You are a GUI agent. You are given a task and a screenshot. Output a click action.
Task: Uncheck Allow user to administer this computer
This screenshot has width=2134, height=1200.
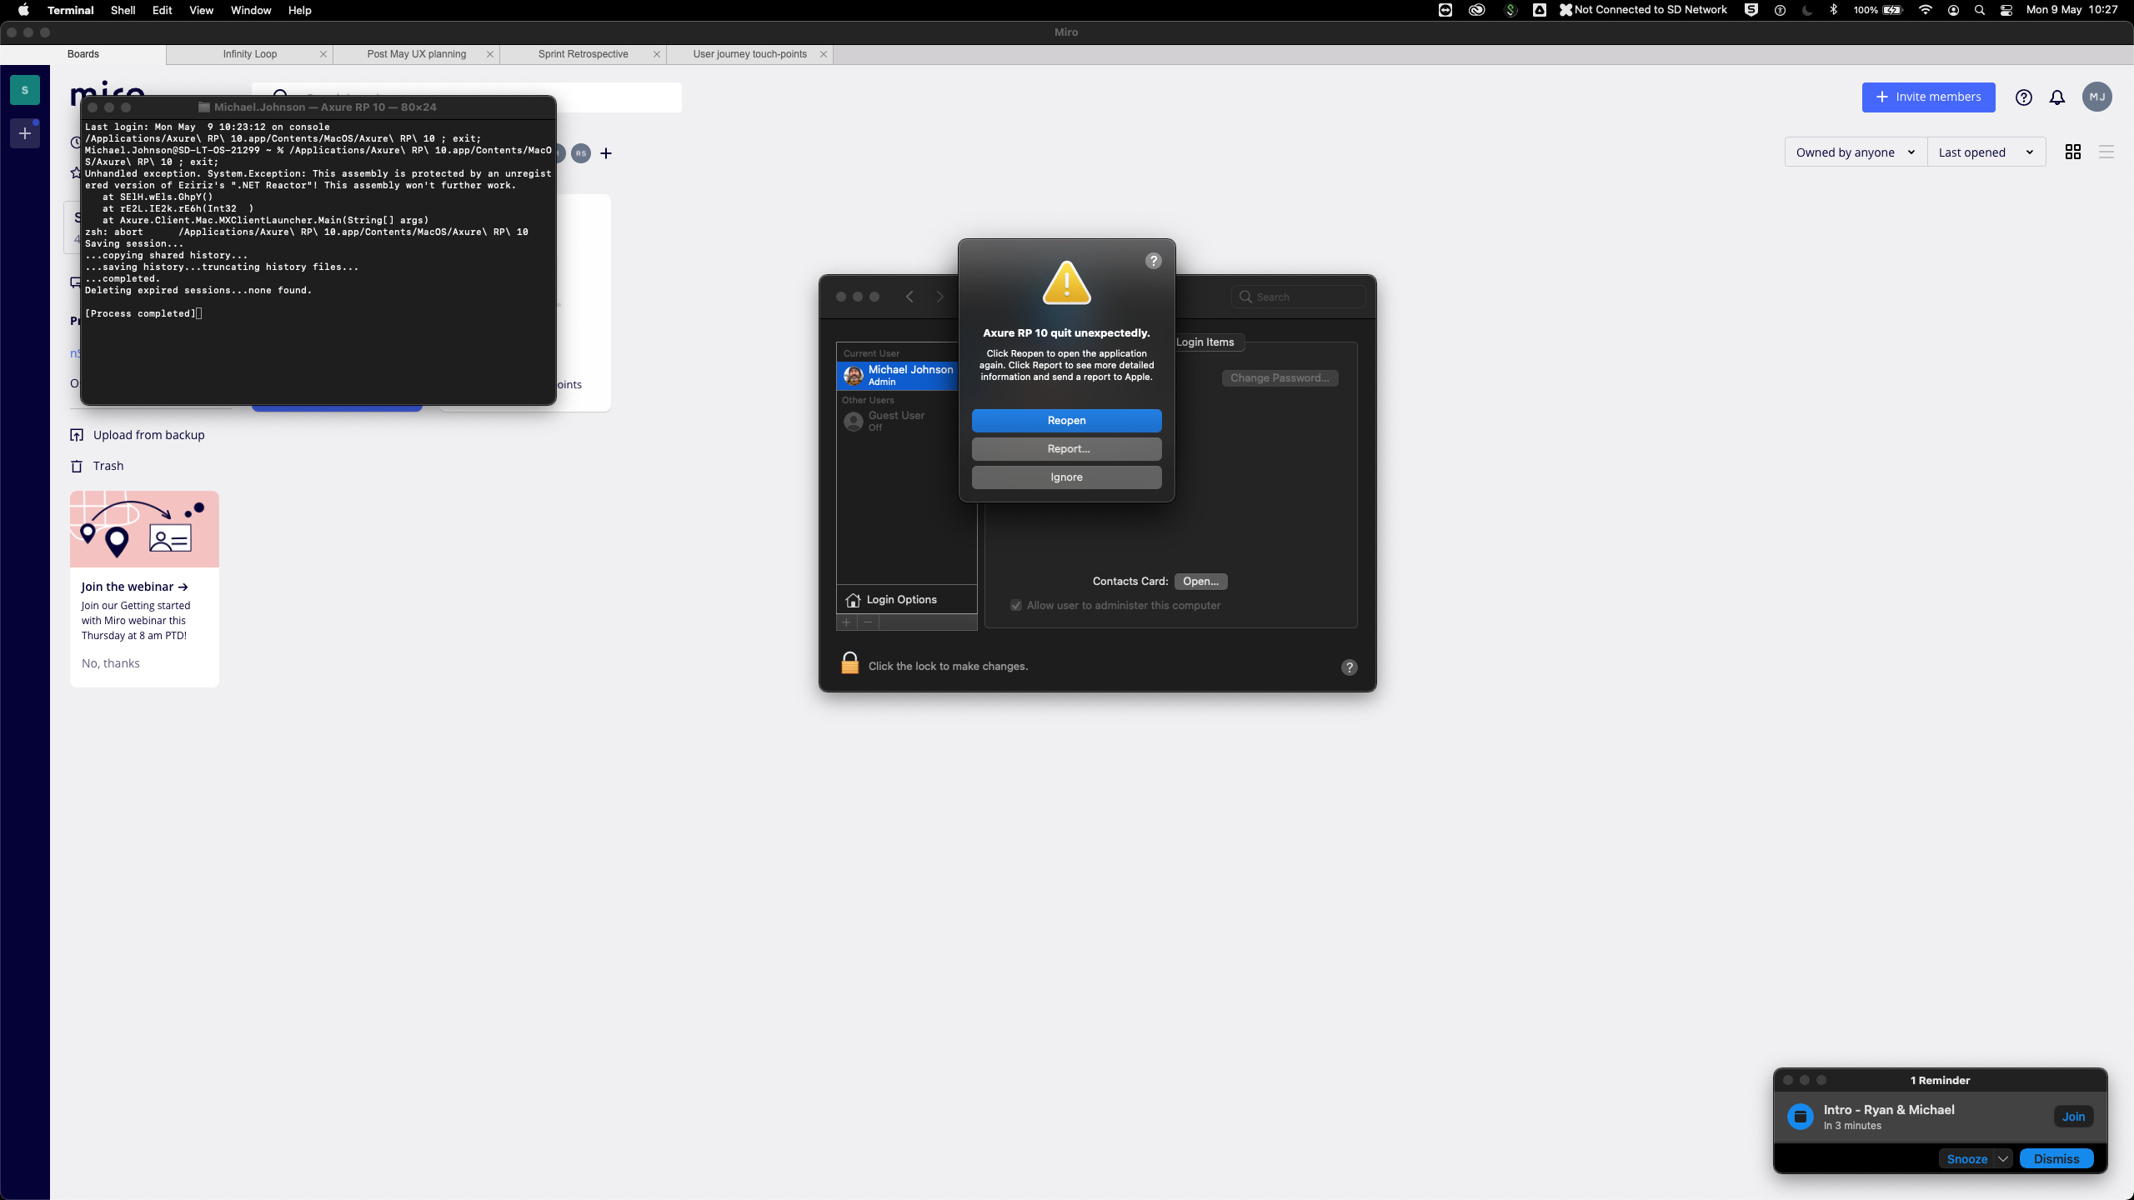[1015, 605]
